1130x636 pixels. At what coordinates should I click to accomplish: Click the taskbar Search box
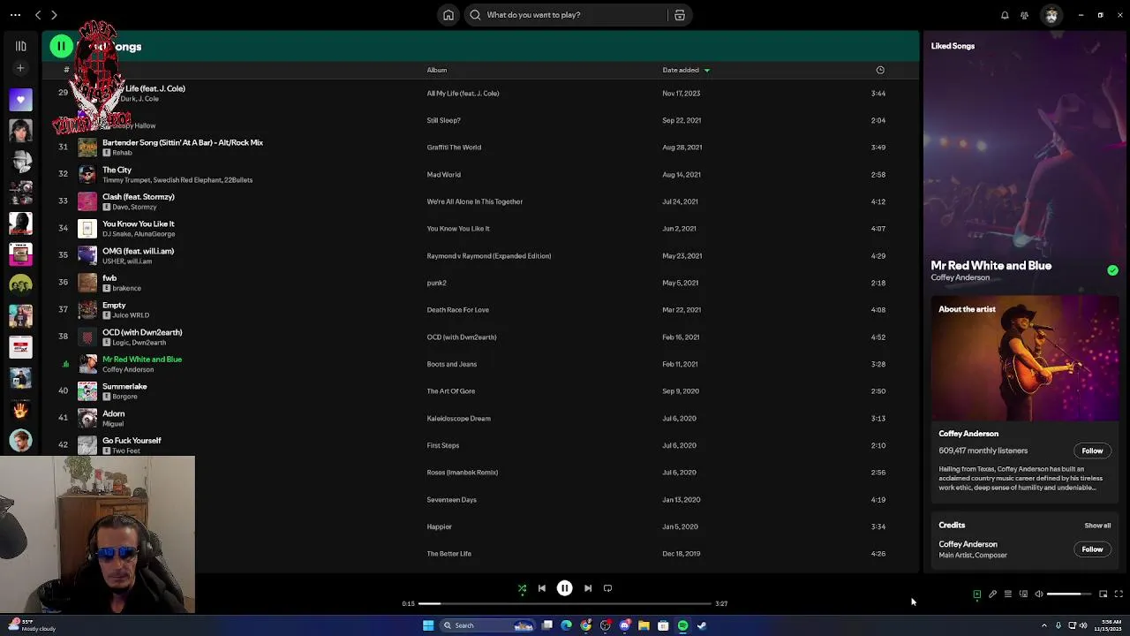click(489, 625)
